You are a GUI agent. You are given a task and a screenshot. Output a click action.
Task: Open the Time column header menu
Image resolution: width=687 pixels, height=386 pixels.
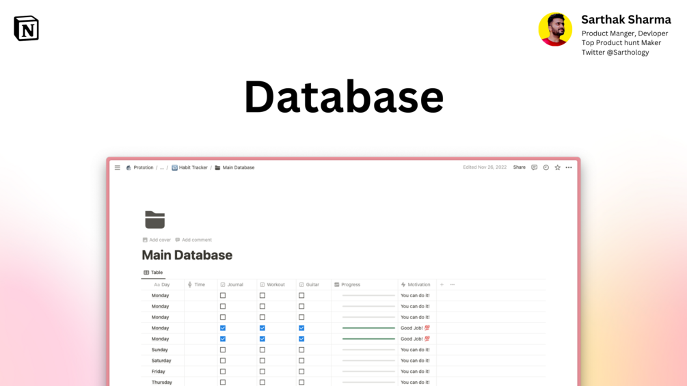coord(201,284)
